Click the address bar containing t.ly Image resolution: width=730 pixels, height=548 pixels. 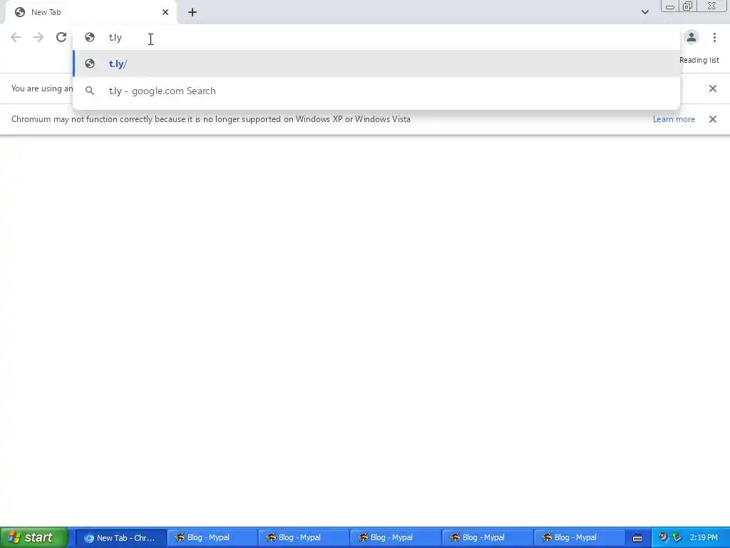pos(376,37)
